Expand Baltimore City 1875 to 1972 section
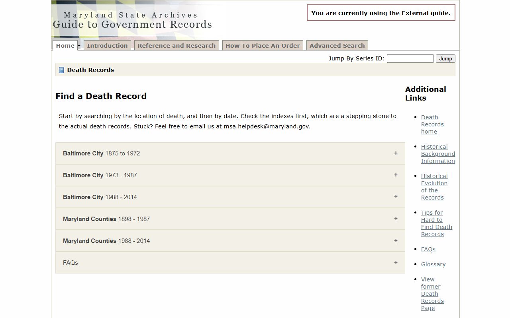The width and height of the screenshot is (510, 318). [x=230, y=153]
